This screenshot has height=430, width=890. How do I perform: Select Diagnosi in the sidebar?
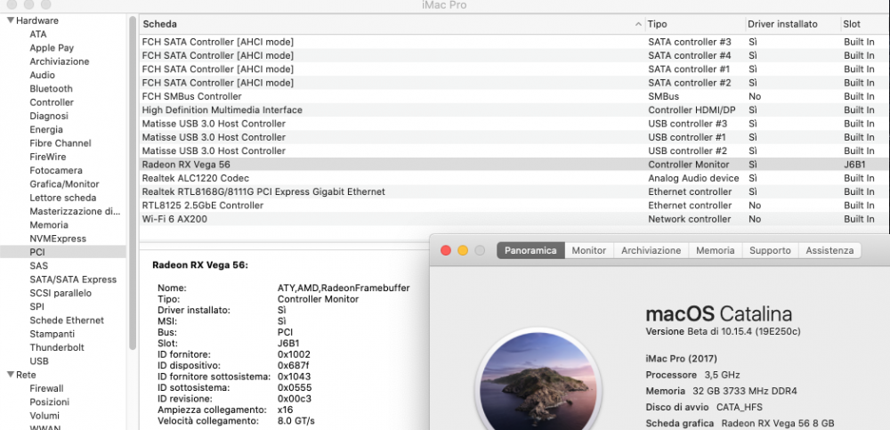[x=49, y=116]
